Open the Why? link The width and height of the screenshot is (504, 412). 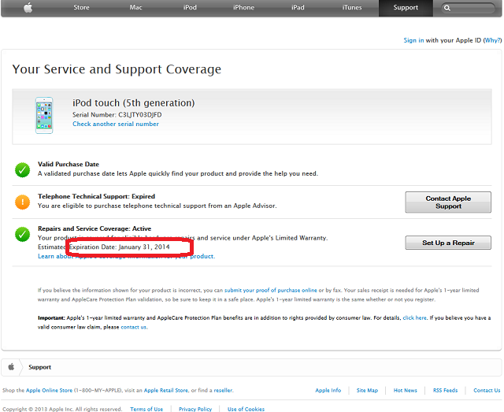[493, 40]
